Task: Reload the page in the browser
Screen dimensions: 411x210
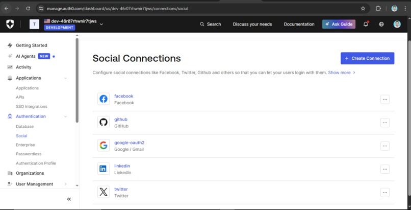Action: tap(28, 9)
